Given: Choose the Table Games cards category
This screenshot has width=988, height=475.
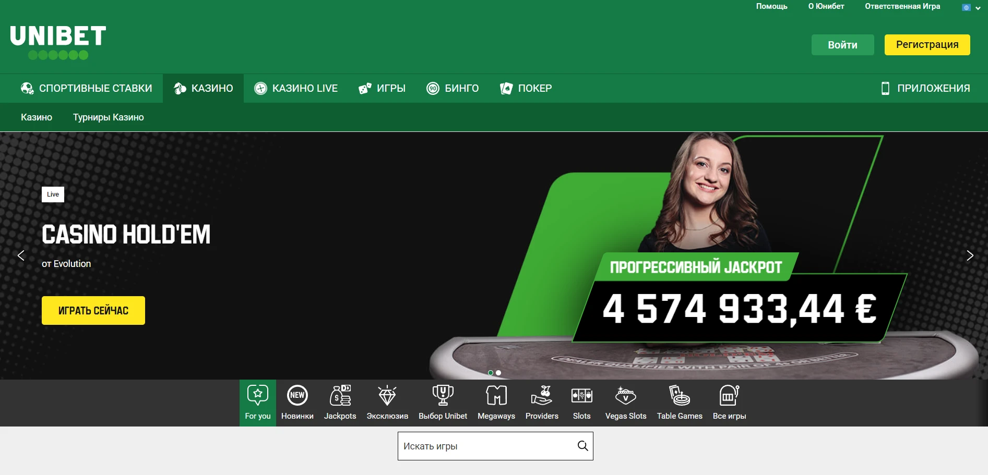Looking at the screenshot, I should coord(680,403).
